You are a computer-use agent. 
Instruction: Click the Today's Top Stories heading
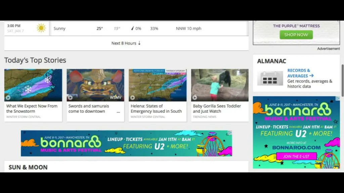[x=35, y=60]
